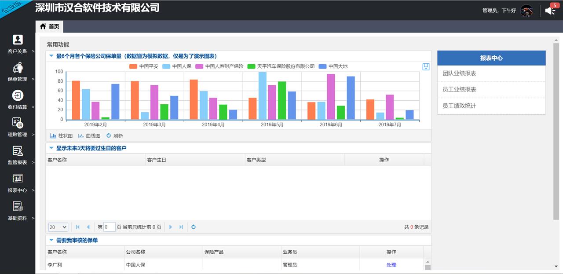Open the 监管报表 sidebar icon
The height and width of the screenshot is (274, 563).
(x=18, y=151)
